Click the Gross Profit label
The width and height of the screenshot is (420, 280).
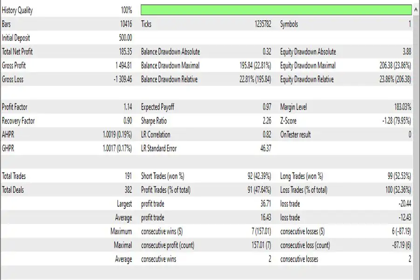[x=14, y=66]
